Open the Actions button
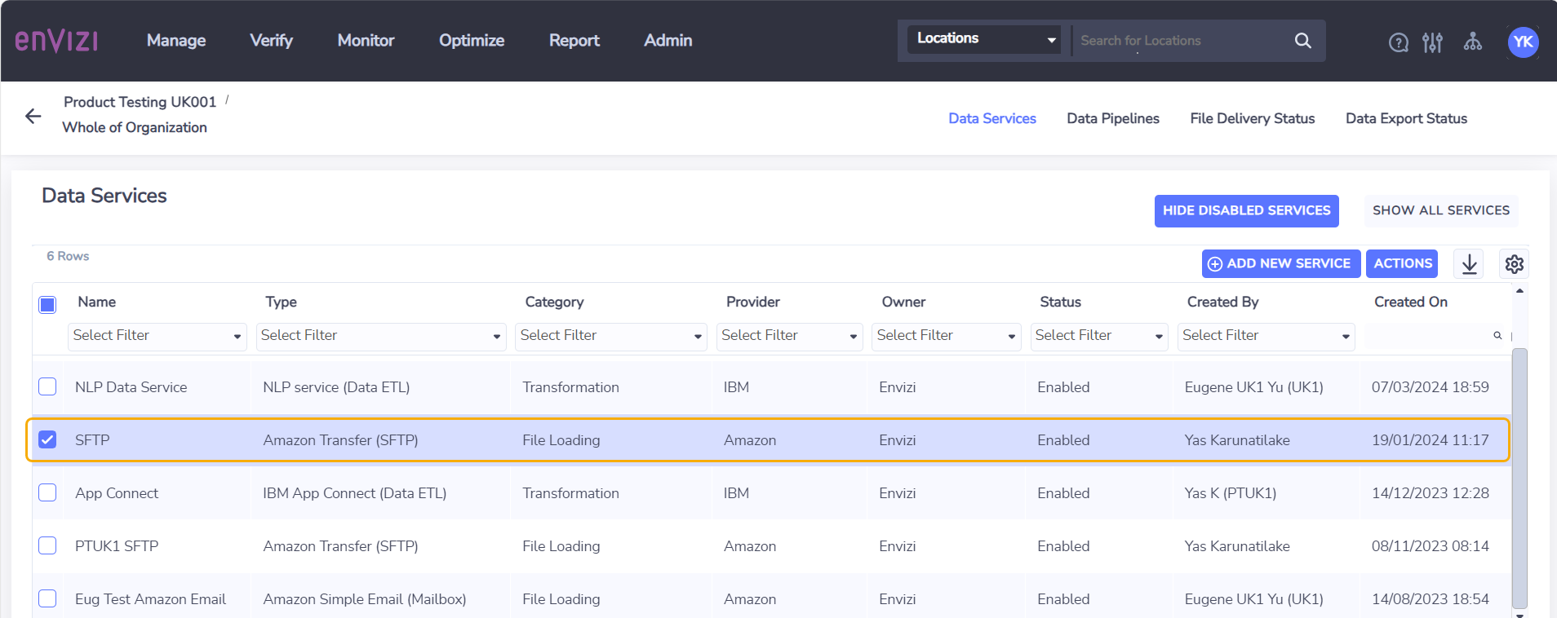This screenshot has width=1557, height=618. tap(1402, 264)
